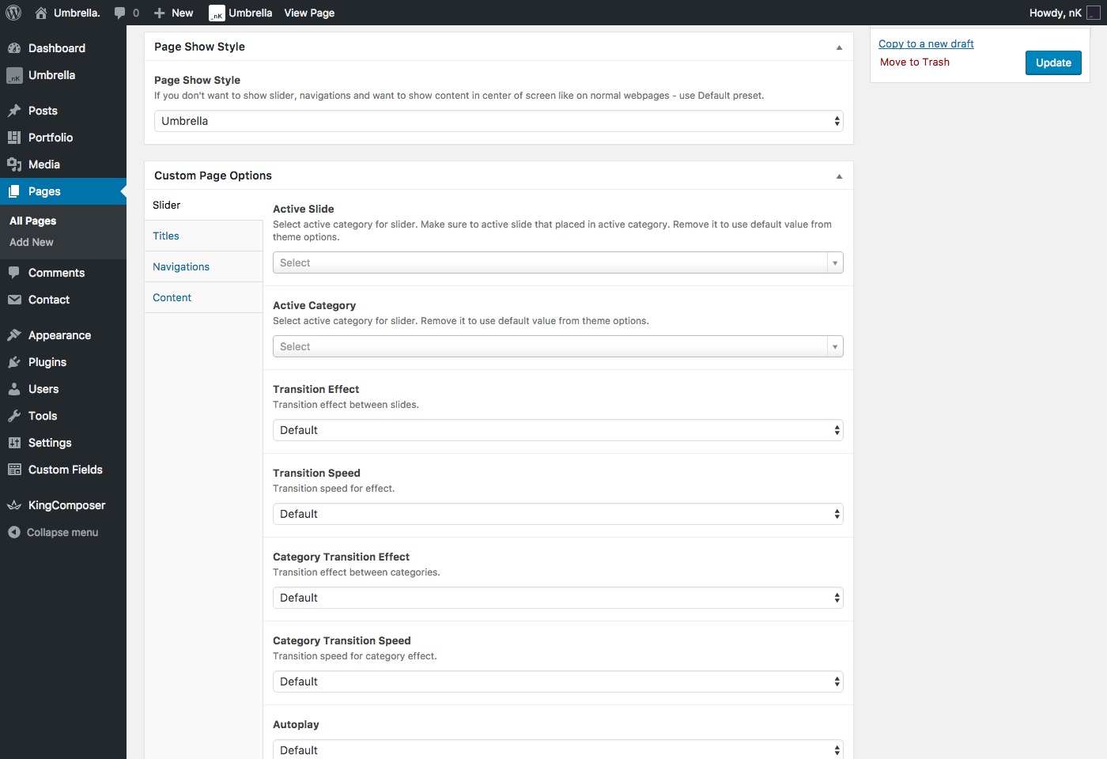
Task: Click the Portfolio icon in sidebar
Action: point(14,138)
